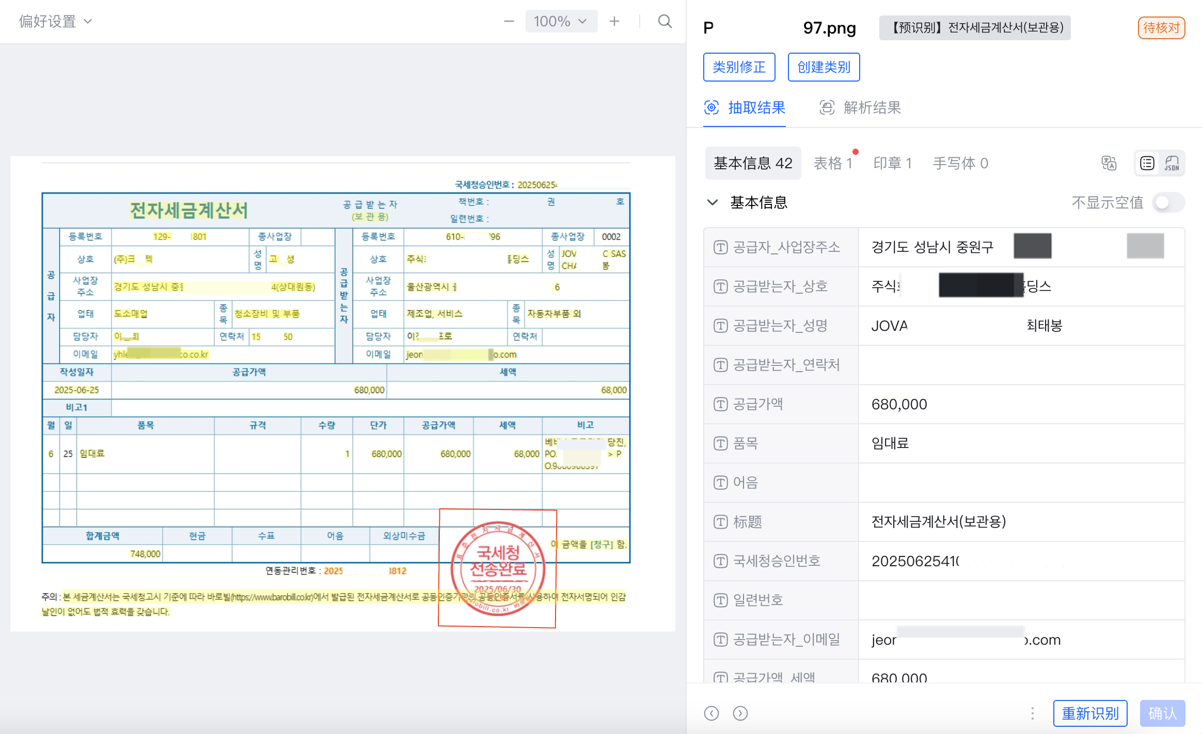The height and width of the screenshot is (734, 1202).
Task: Open the 100% zoom level dropdown
Action: coord(561,21)
